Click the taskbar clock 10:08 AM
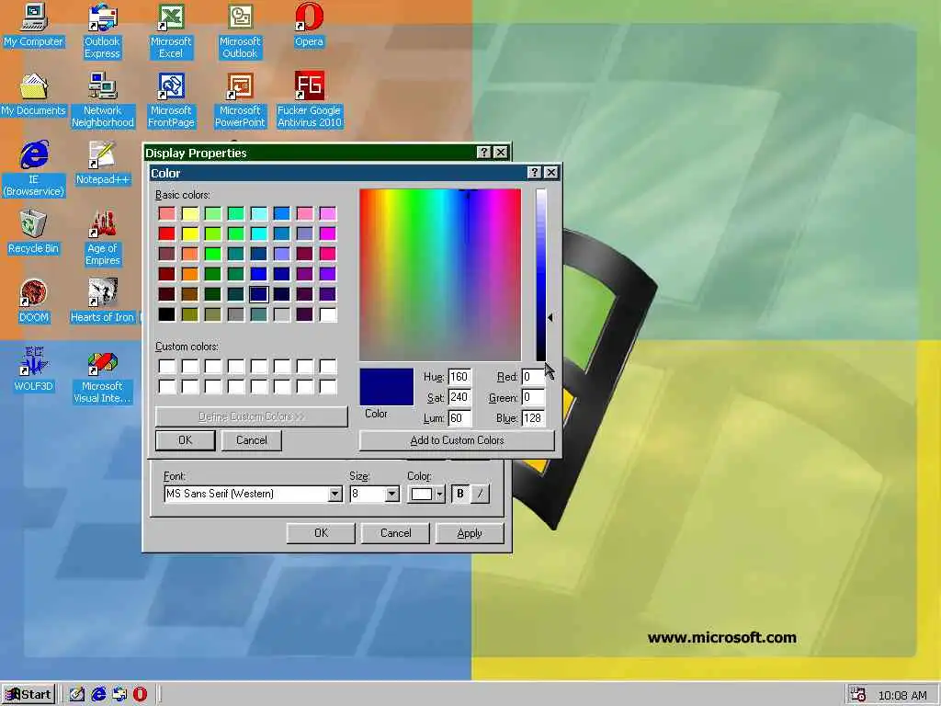The image size is (941, 706). (902, 695)
